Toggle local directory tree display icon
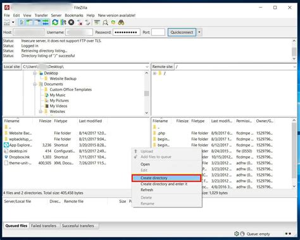 tap(30, 22)
